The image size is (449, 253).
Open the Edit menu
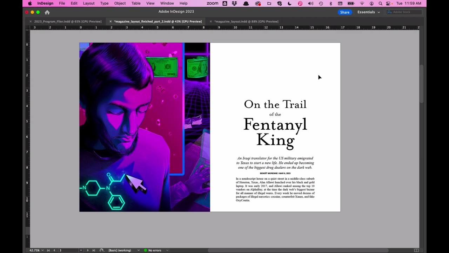74,4
